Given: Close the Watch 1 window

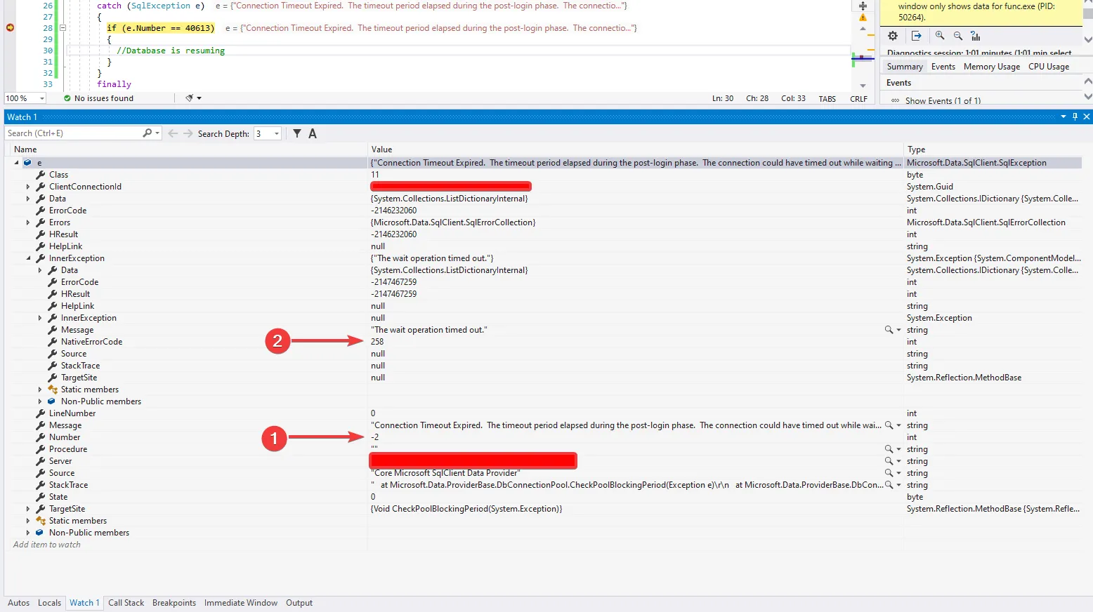Looking at the screenshot, I should point(1087,117).
